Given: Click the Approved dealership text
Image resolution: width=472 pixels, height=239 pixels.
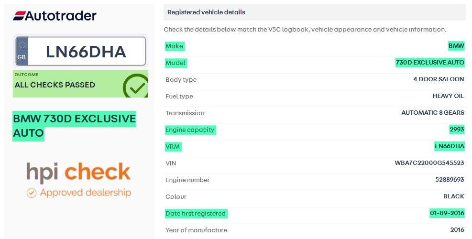Looking at the screenshot, I should [x=85, y=193].
